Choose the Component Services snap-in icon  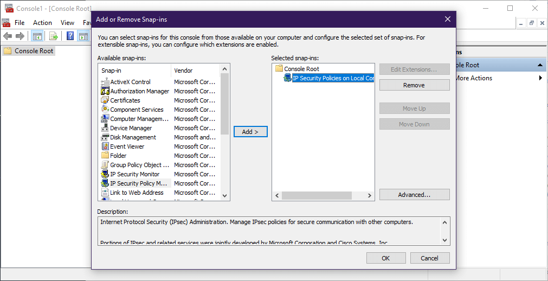[x=105, y=110]
